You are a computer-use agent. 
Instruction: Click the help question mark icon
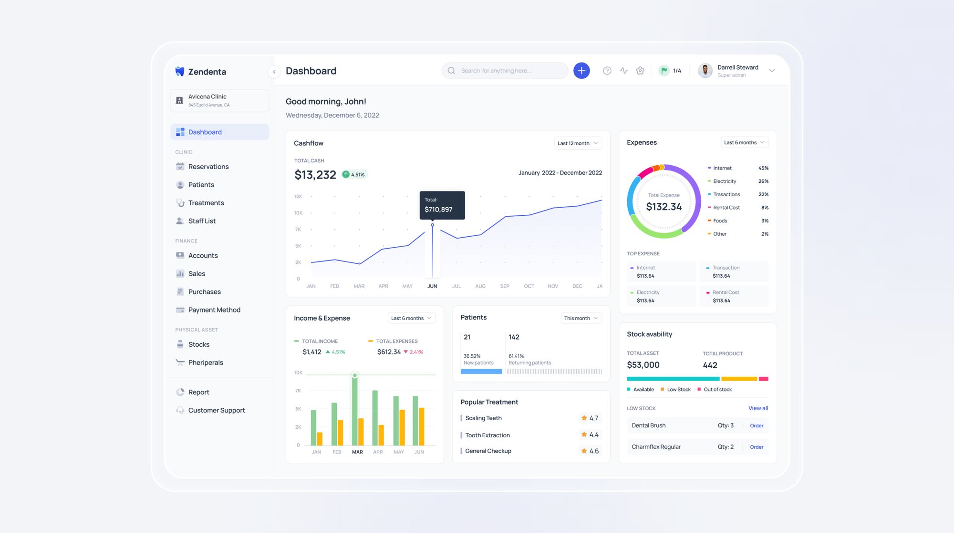tap(607, 70)
